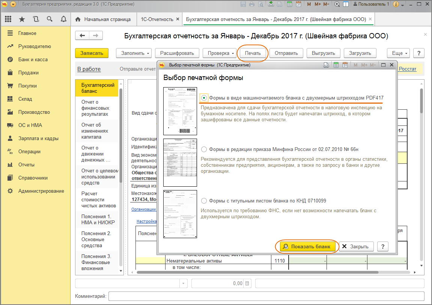
Task: Click the Показать бланк button
Action: coord(307,246)
